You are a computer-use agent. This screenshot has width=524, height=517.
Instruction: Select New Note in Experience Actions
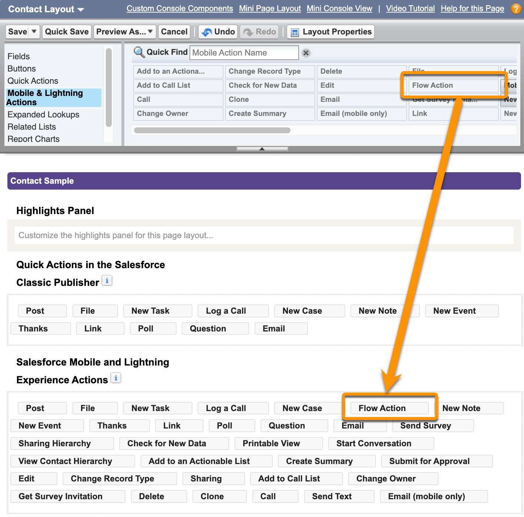469,408
